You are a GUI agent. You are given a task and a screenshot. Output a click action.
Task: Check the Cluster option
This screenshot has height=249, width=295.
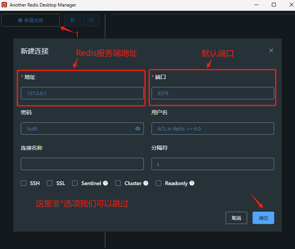(x=118, y=183)
